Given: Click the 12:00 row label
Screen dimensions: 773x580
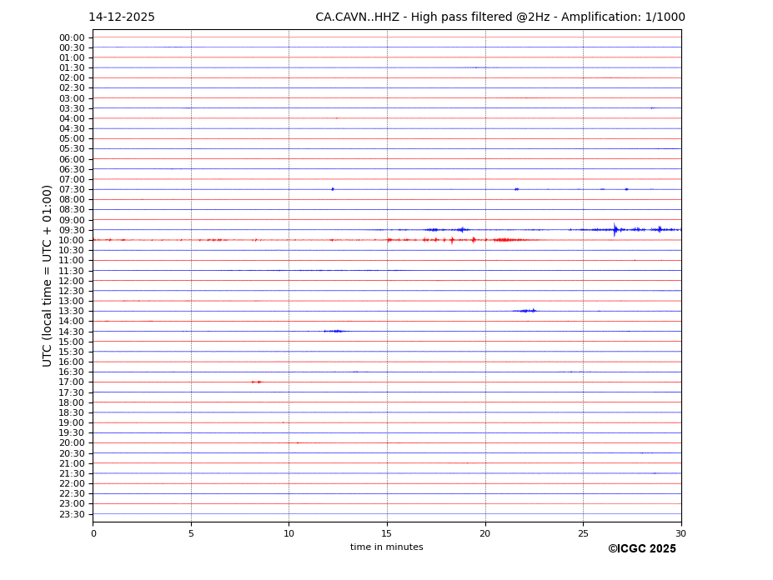Looking at the screenshot, I should (72, 281).
